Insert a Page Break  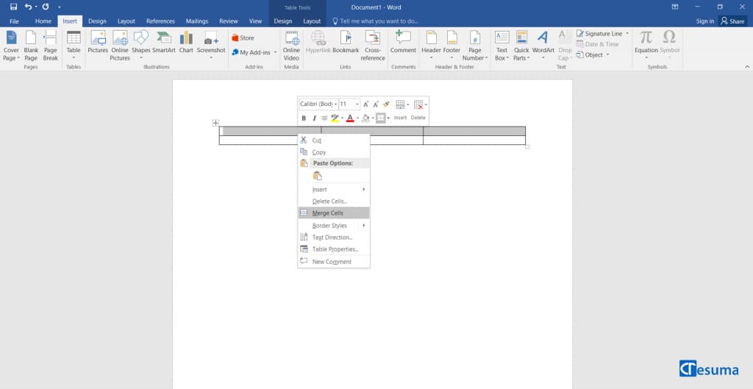[51, 46]
